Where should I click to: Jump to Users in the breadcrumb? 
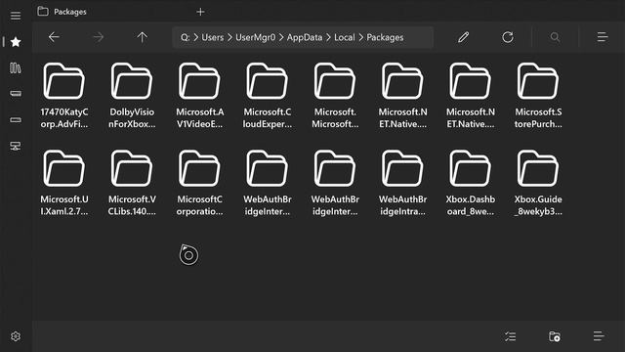coord(213,37)
